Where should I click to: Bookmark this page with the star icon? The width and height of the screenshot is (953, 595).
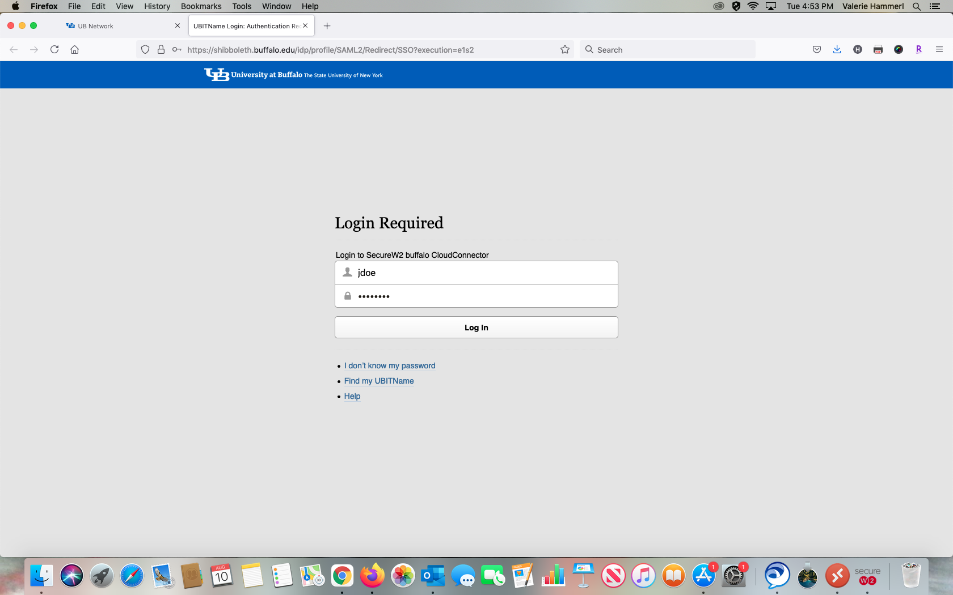[x=564, y=49]
